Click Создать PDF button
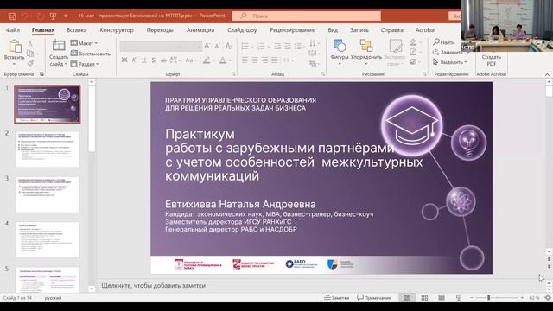 coord(492,60)
